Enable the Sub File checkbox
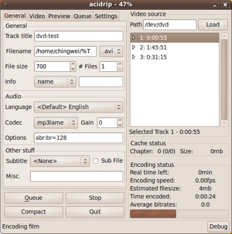The image size is (232, 234). [x=96, y=161]
